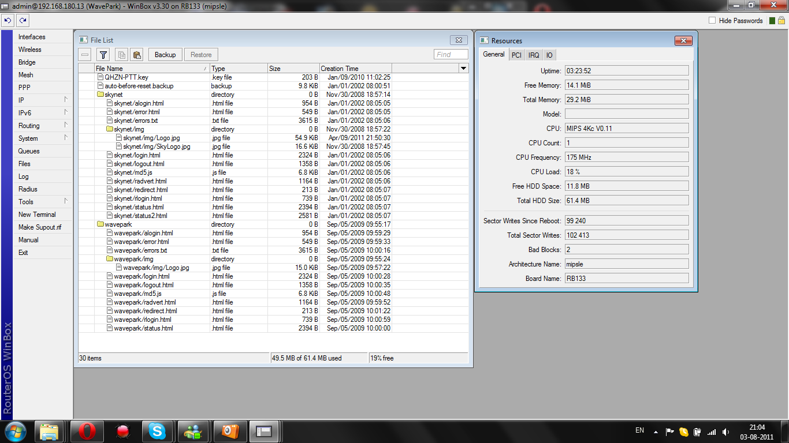Sort by the Creation Time column header
This screenshot has height=443, width=789.
[356, 69]
